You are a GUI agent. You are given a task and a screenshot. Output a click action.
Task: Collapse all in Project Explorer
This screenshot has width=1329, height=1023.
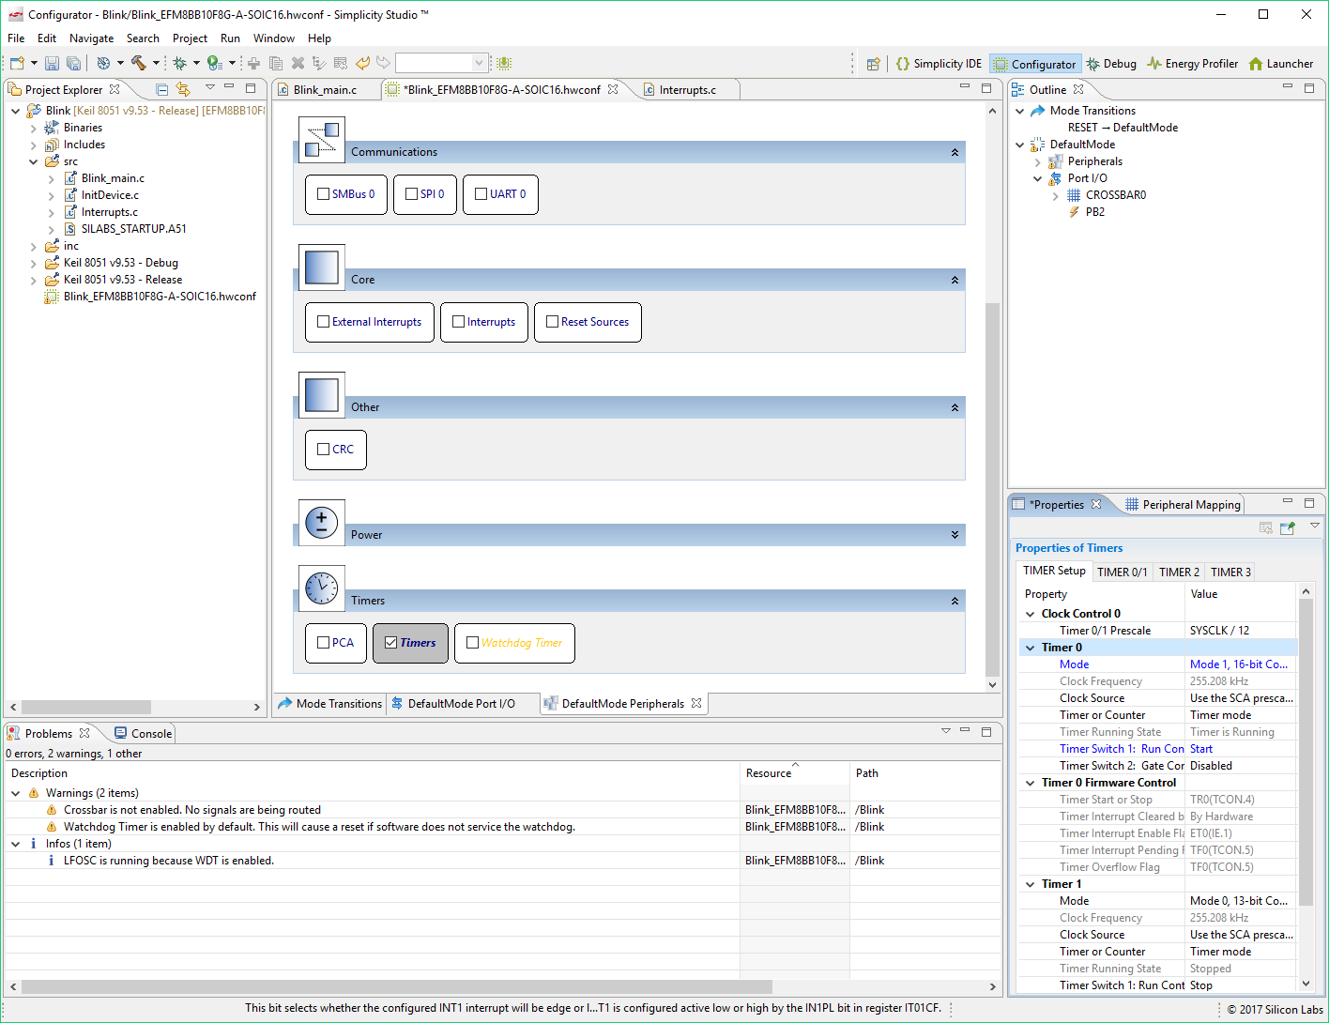[161, 90]
